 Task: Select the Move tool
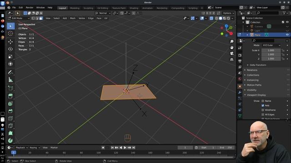10,42
